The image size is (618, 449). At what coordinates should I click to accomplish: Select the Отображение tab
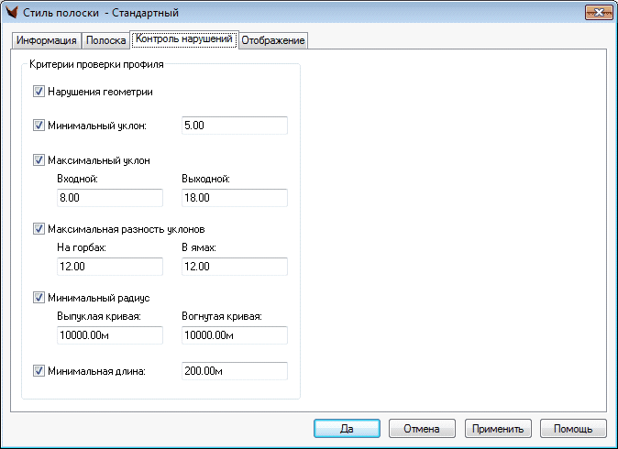tap(272, 40)
